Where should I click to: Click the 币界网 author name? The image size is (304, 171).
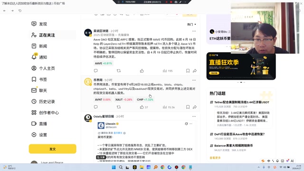[98, 80]
